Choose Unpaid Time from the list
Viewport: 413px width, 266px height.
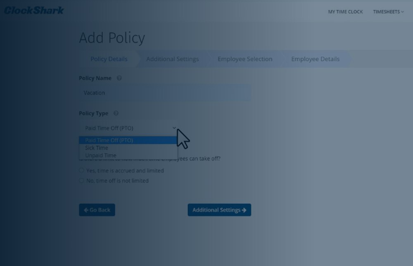click(128, 155)
